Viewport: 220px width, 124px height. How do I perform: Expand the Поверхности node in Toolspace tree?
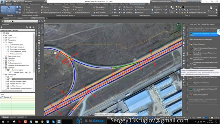click(4, 40)
